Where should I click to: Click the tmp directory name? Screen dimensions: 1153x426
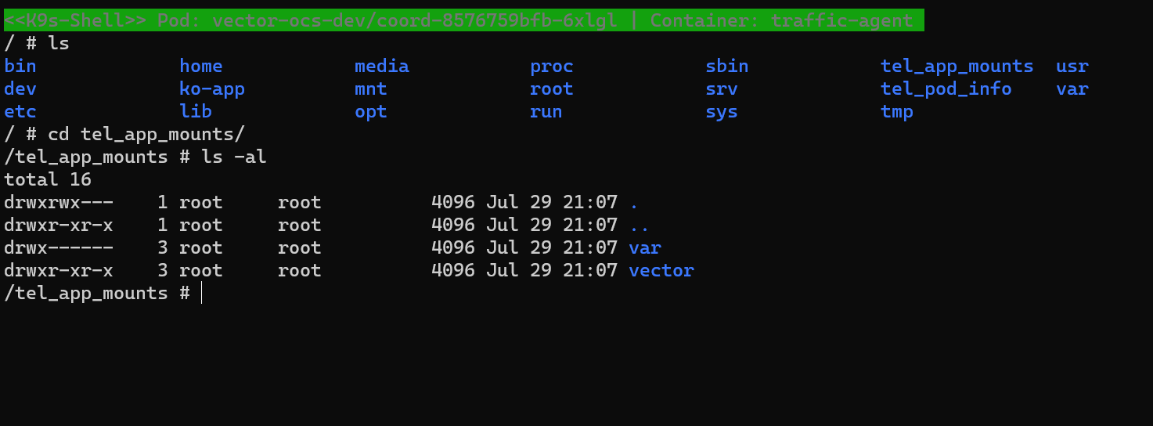click(x=896, y=112)
